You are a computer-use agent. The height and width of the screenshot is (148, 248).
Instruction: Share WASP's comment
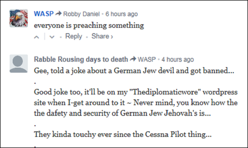(x=100, y=36)
